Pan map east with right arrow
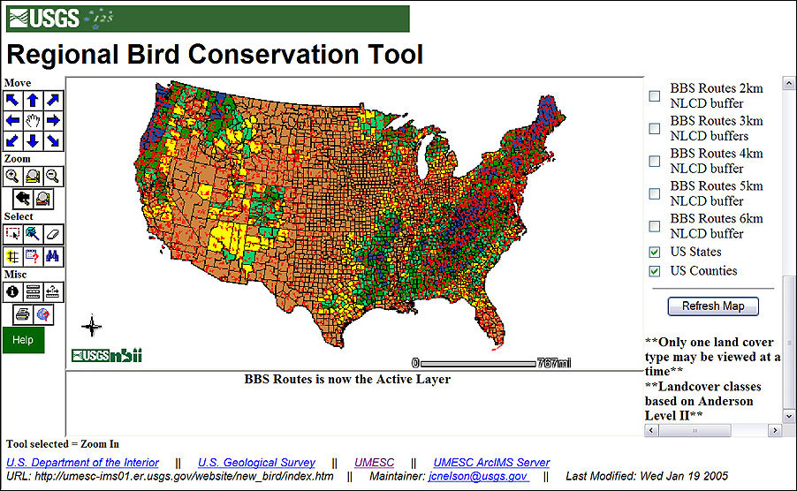The height and width of the screenshot is (491, 797). pyautogui.click(x=53, y=121)
